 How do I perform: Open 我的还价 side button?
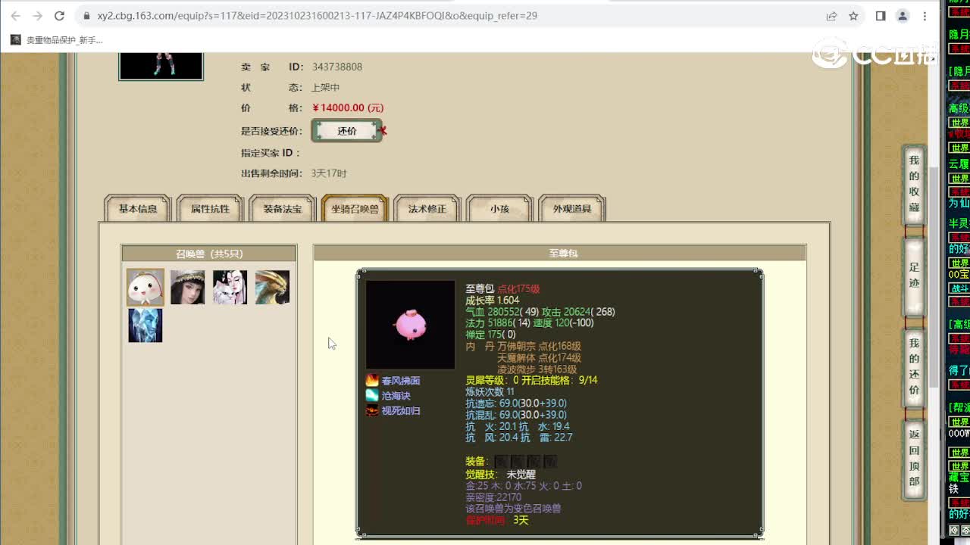[x=914, y=367]
